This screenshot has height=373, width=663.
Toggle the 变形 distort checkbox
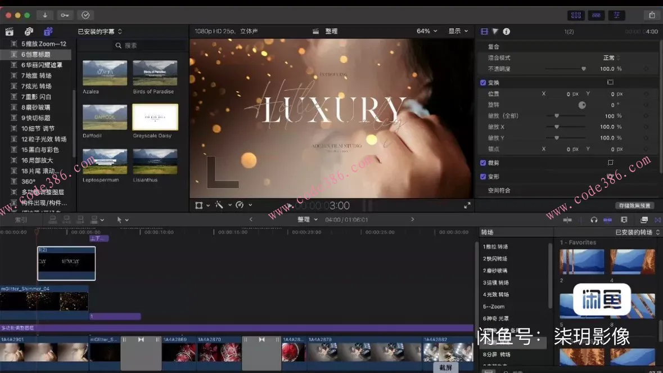tap(483, 177)
